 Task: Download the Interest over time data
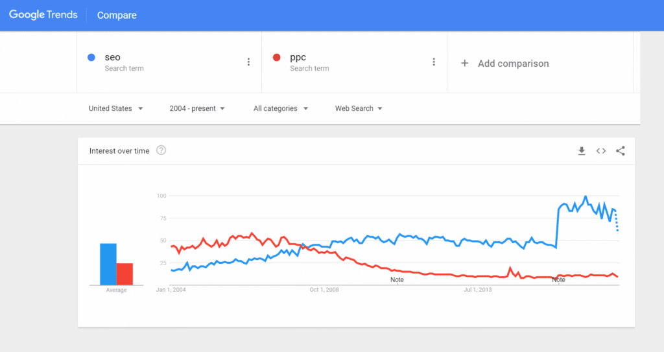pos(582,151)
